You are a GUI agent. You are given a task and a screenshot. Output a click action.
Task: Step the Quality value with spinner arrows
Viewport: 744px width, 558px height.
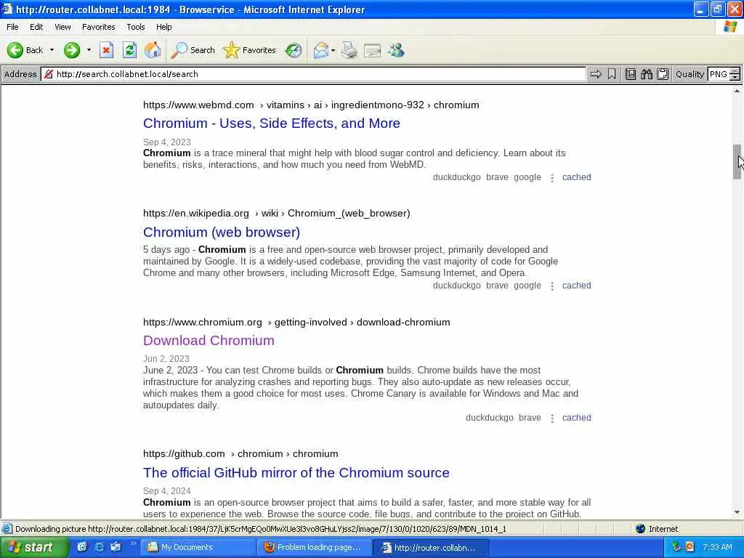click(735, 74)
